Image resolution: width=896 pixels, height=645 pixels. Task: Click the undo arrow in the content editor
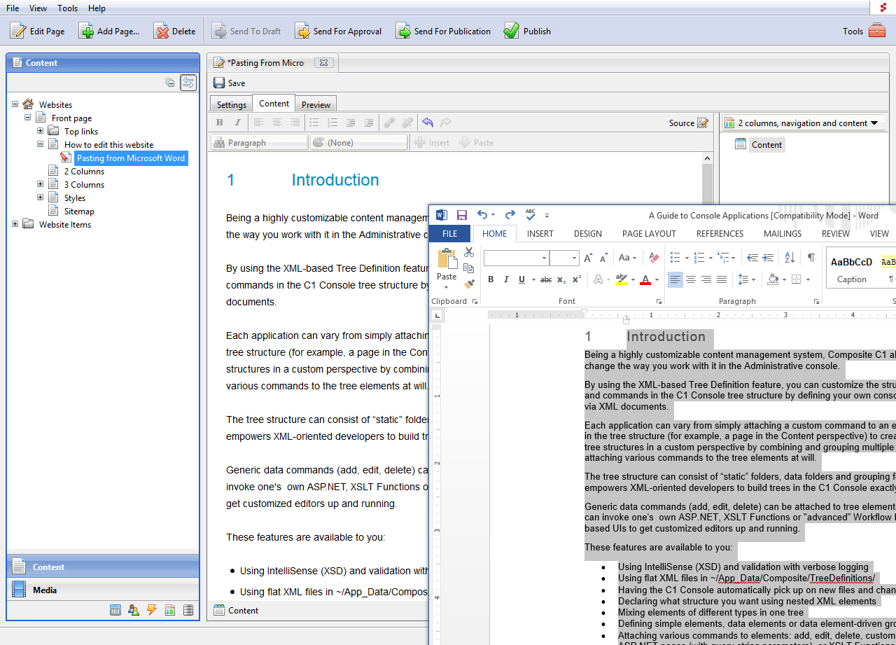428,122
